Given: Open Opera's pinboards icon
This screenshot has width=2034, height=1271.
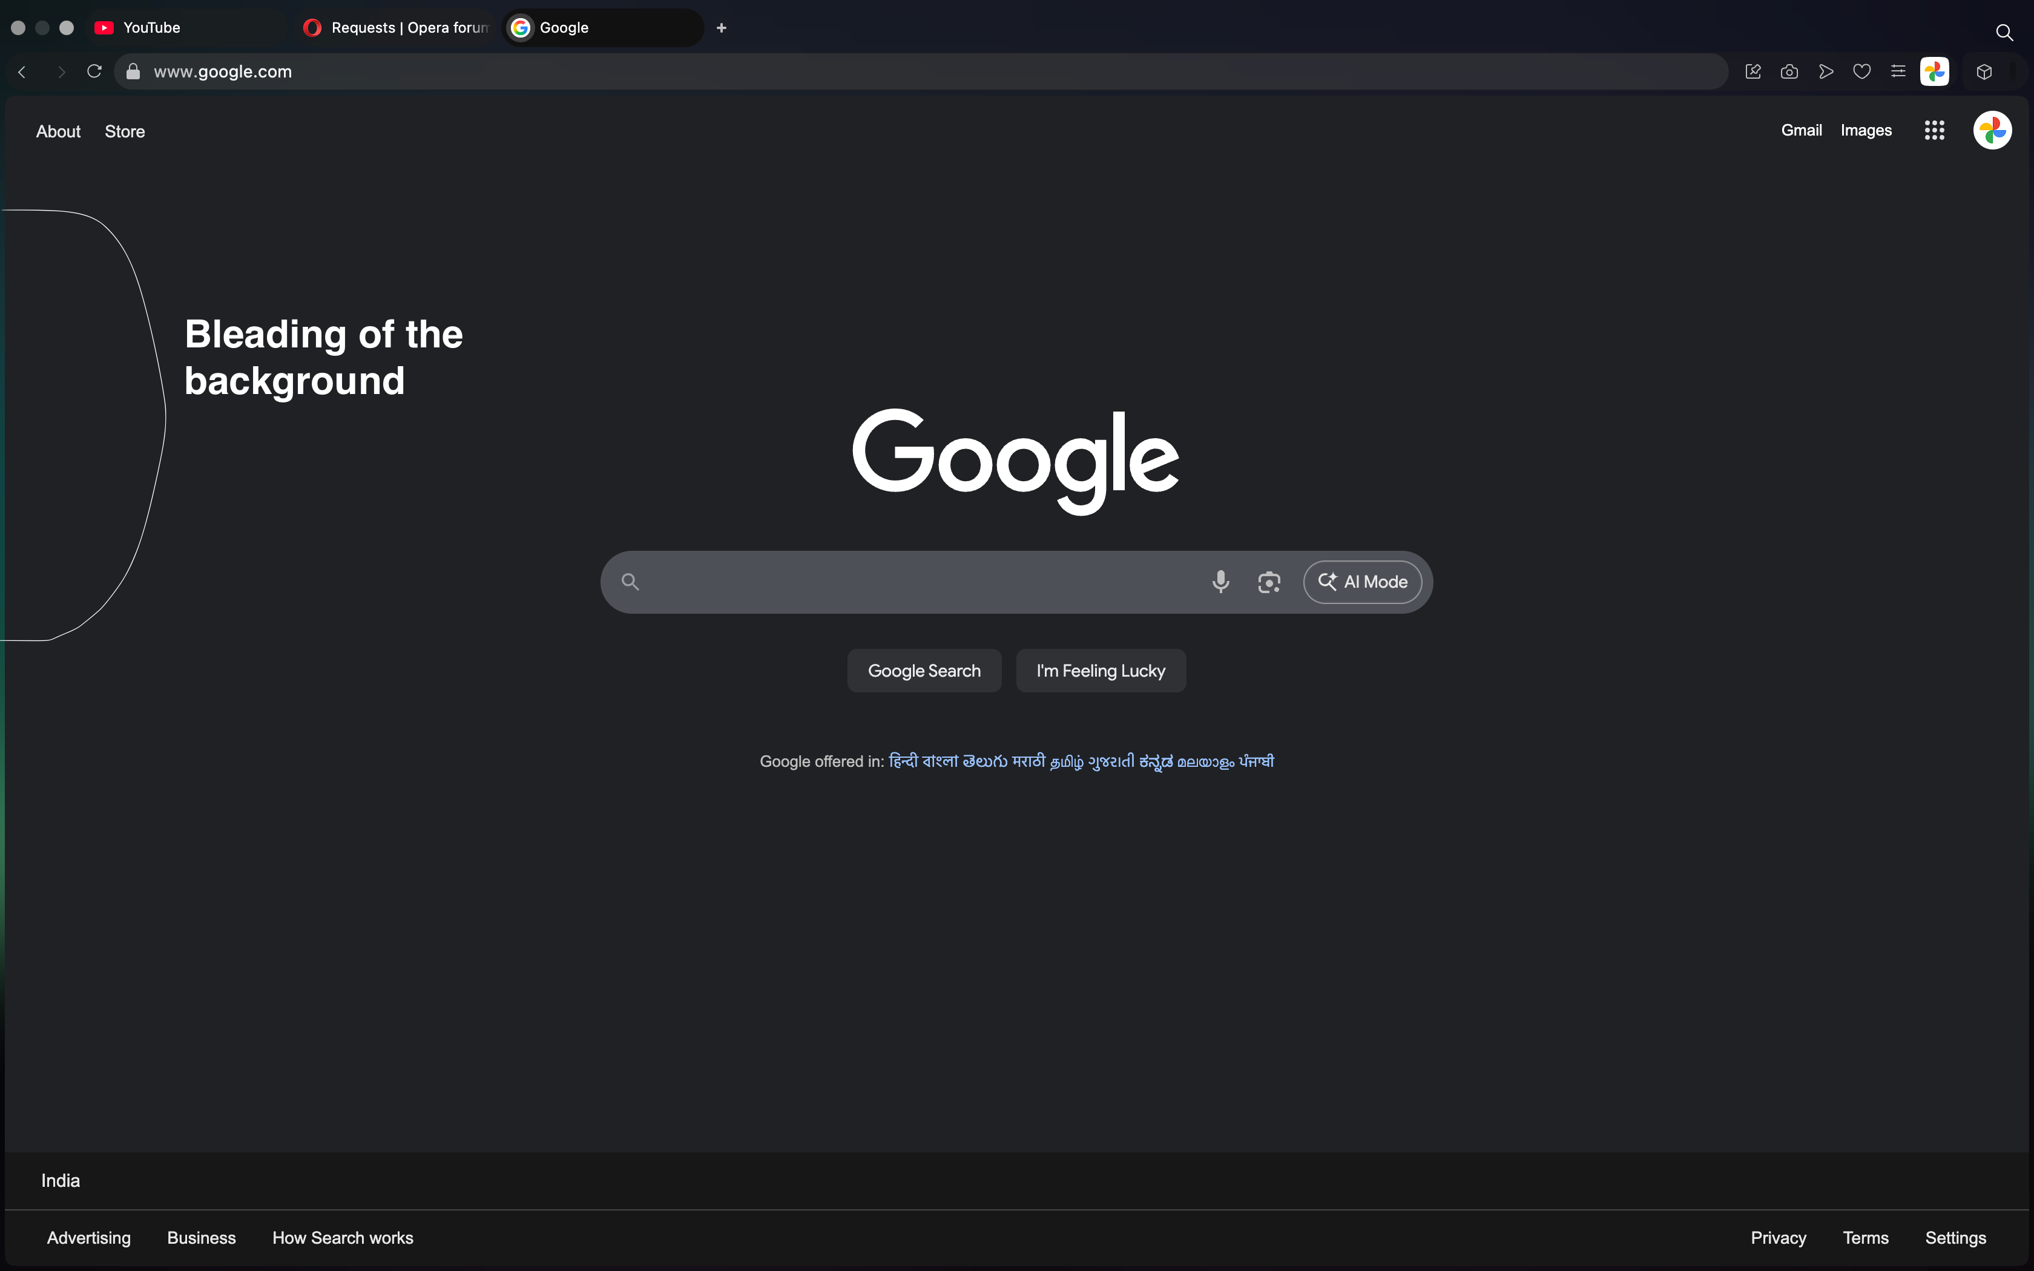Looking at the screenshot, I should pyautogui.click(x=1753, y=71).
